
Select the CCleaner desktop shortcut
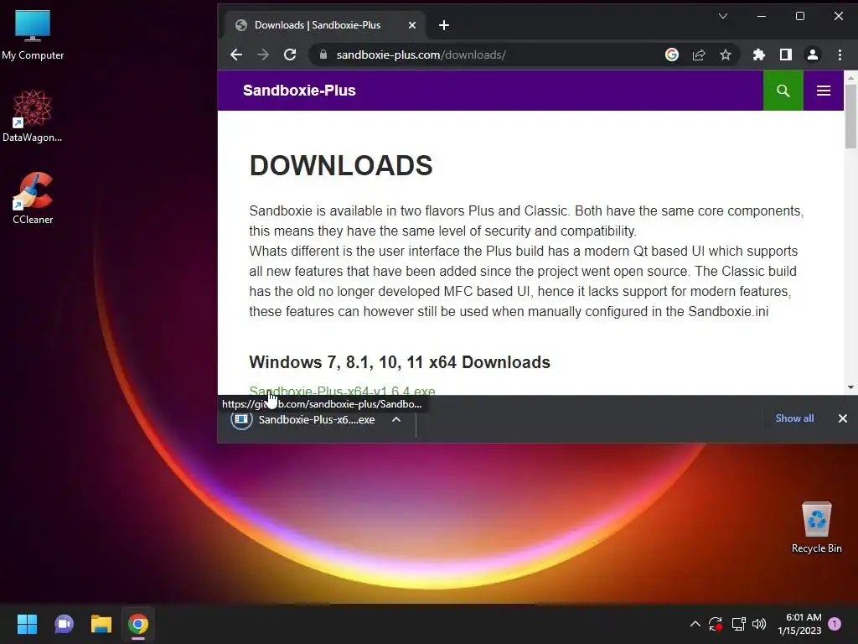(33, 198)
